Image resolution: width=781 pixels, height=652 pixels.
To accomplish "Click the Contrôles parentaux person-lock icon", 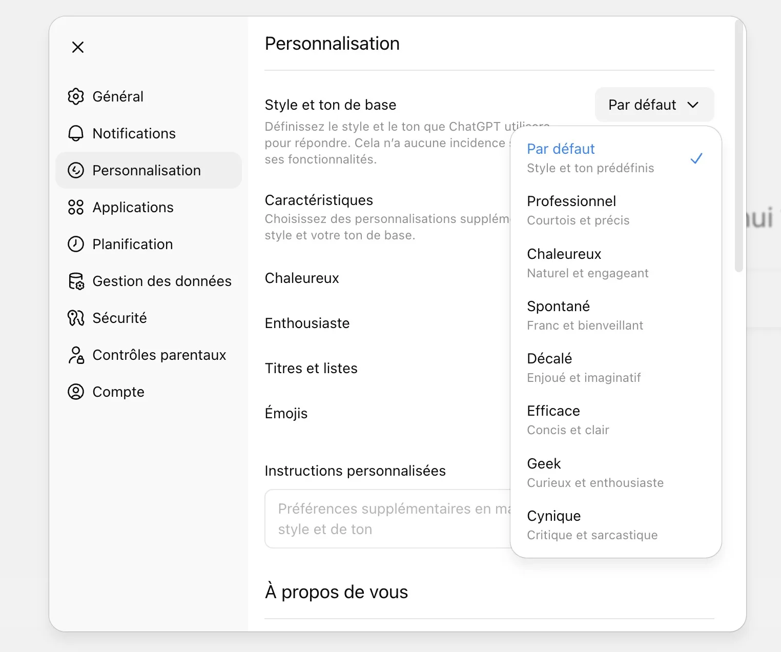I will (76, 355).
